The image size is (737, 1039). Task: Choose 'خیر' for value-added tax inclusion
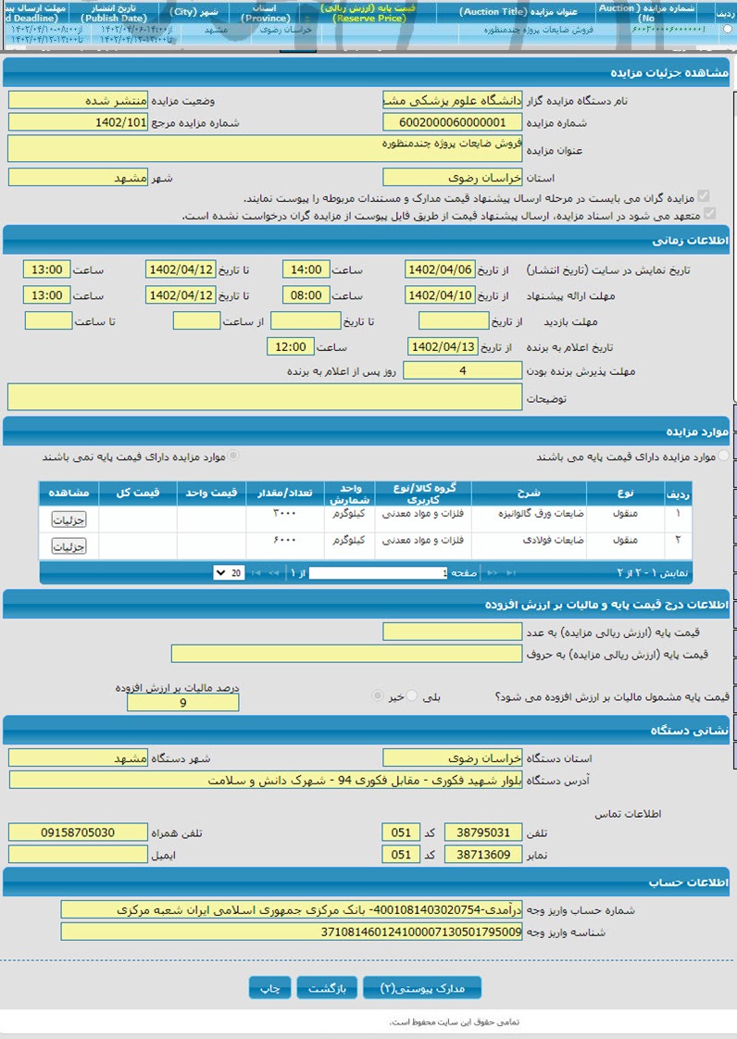378,695
